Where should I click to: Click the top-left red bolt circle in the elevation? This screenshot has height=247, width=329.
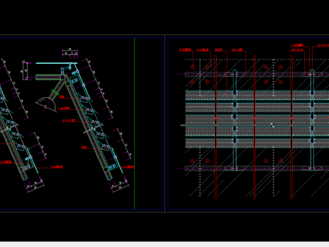point(193,67)
